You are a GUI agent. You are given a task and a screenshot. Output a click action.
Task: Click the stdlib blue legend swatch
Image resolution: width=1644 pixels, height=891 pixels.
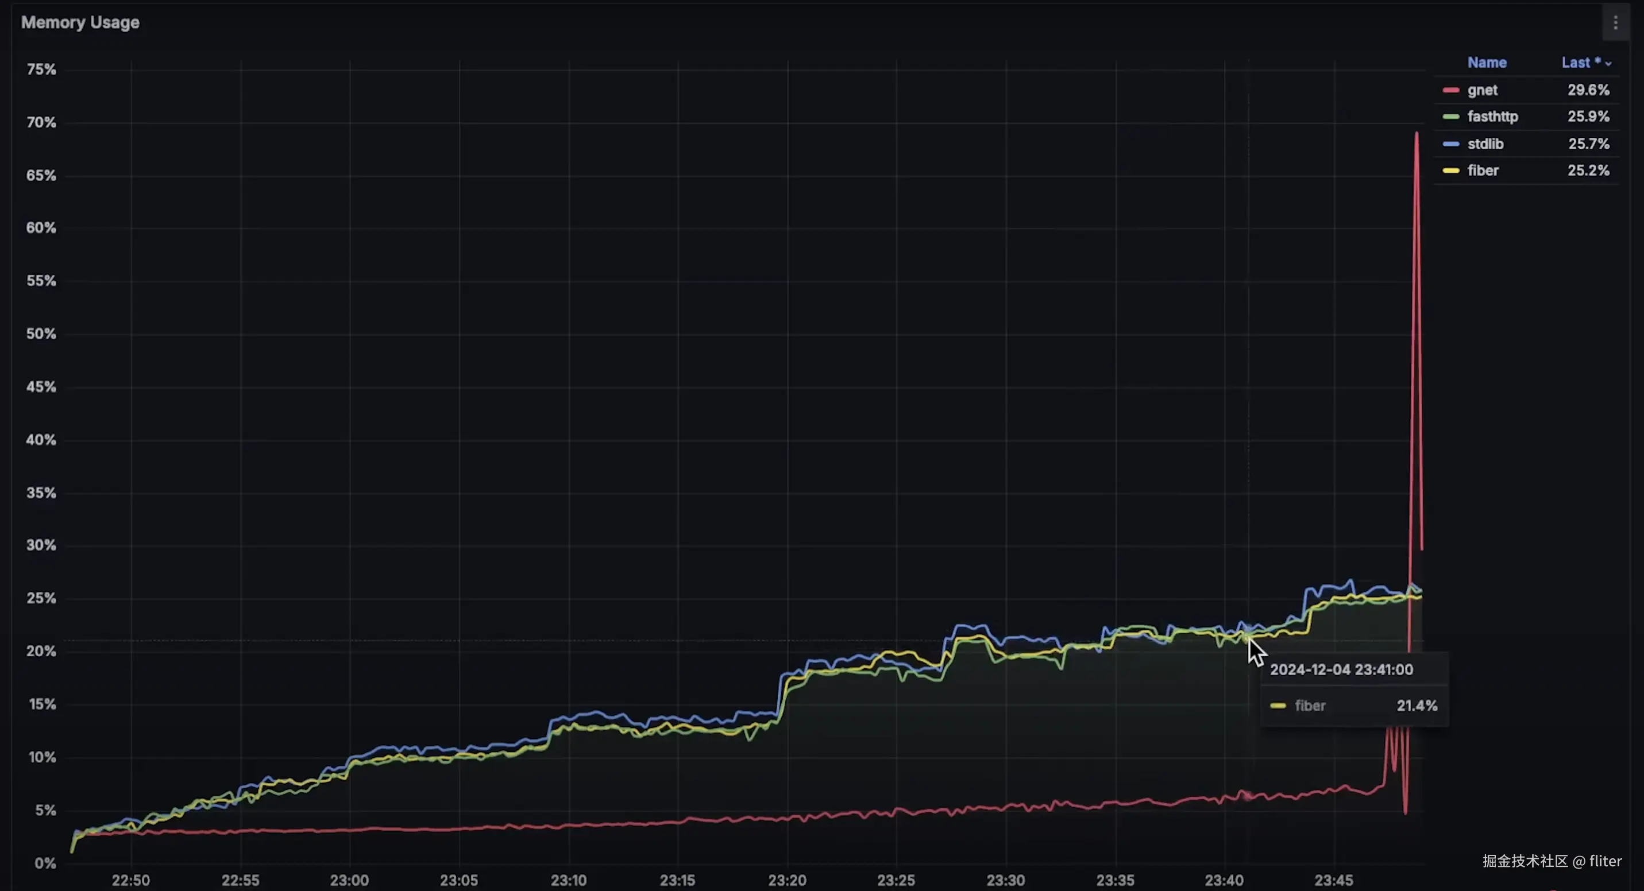click(x=1450, y=144)
